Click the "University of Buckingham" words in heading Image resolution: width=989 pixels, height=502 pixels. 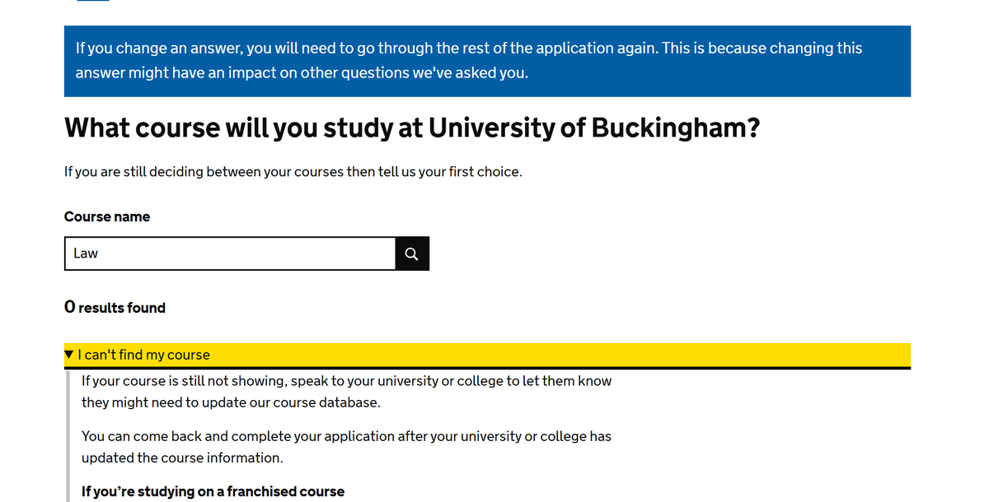(x=593, y=128)
